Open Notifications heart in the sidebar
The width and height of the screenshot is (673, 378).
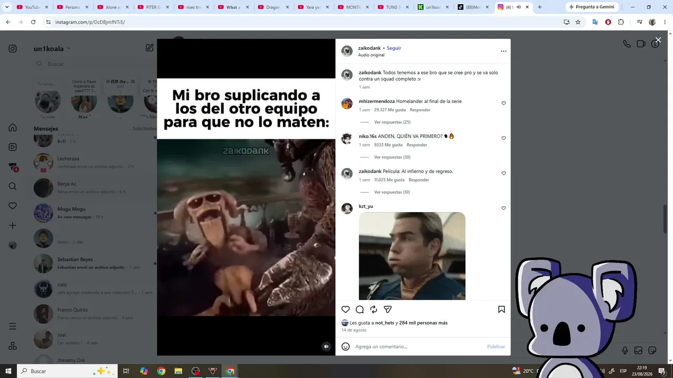[x=13, y=206]
